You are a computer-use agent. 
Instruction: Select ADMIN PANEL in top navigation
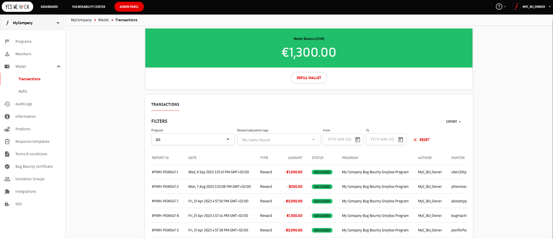[x=129, y=7]
